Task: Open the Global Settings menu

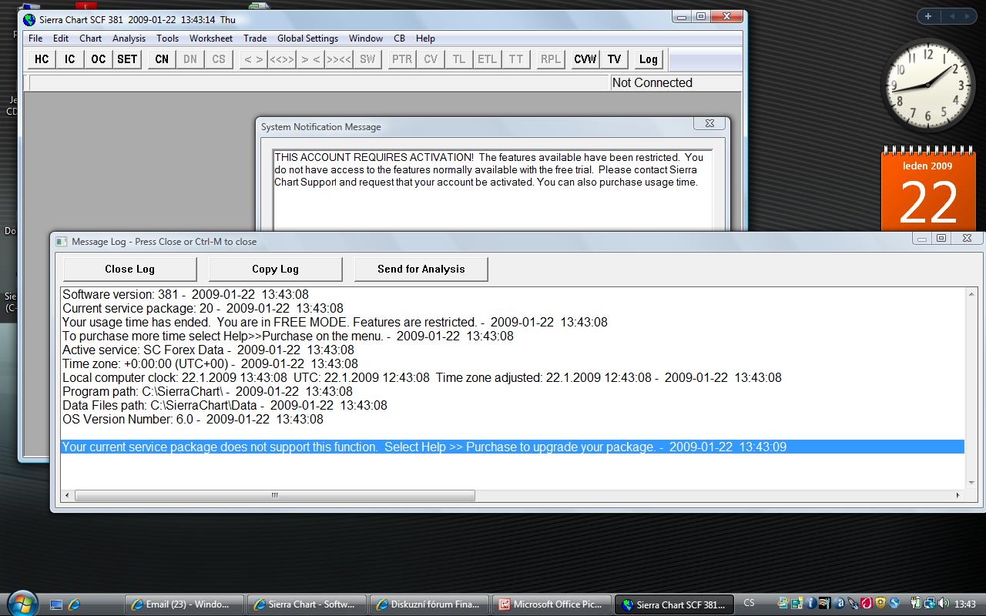Action: [307, 38]
